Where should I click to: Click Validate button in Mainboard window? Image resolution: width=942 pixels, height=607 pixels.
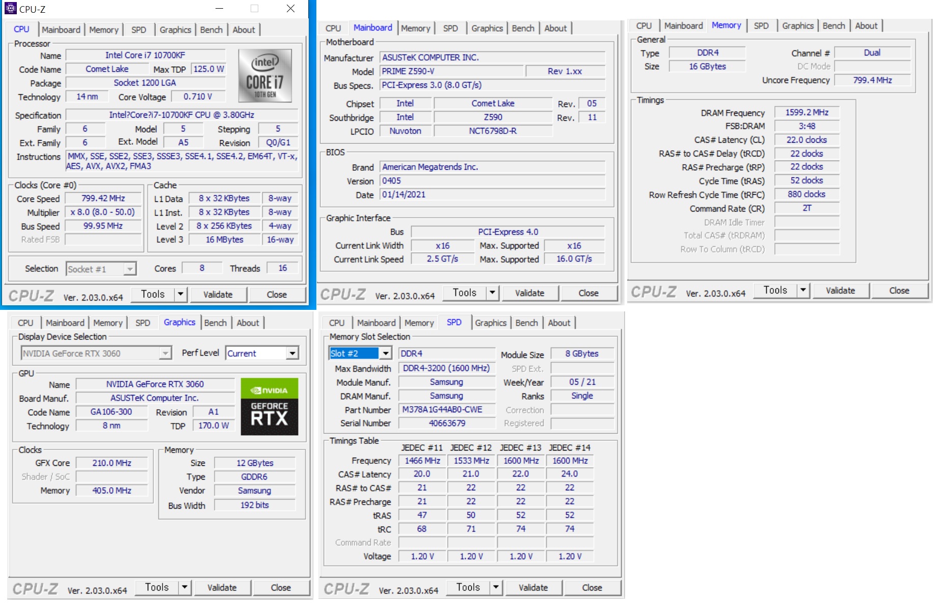[530, 293]
